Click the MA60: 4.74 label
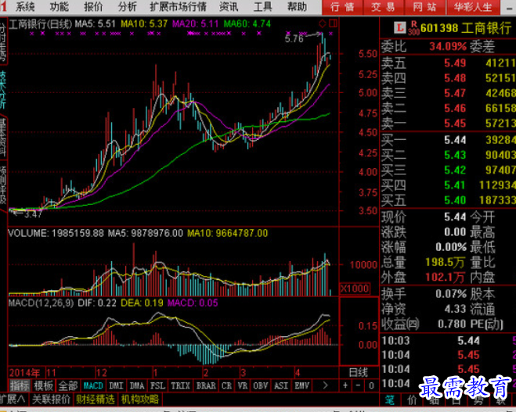The image size is (516, 412). tap(247, 23)
